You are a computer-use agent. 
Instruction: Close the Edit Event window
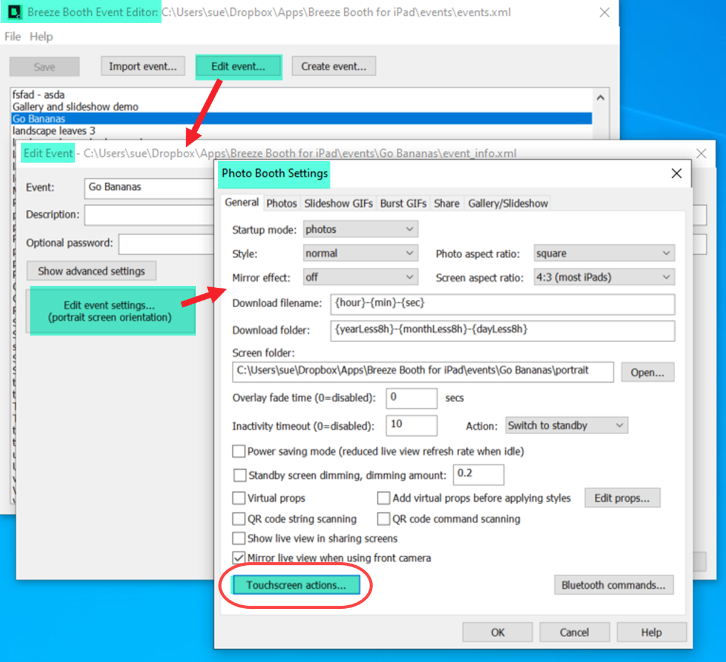[x=701, y=154]
